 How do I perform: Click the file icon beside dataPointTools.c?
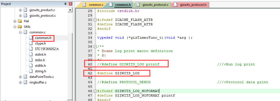coord(25,77)
